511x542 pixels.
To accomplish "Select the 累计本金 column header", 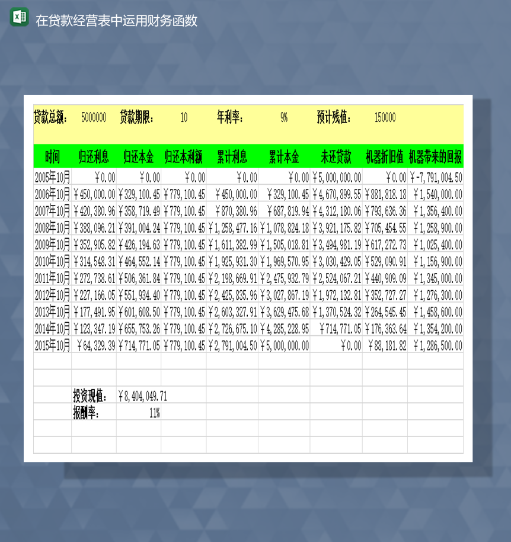I will 285,156.
